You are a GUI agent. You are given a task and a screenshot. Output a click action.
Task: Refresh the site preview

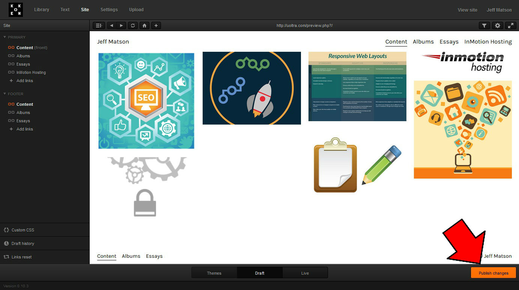[132, 26]
